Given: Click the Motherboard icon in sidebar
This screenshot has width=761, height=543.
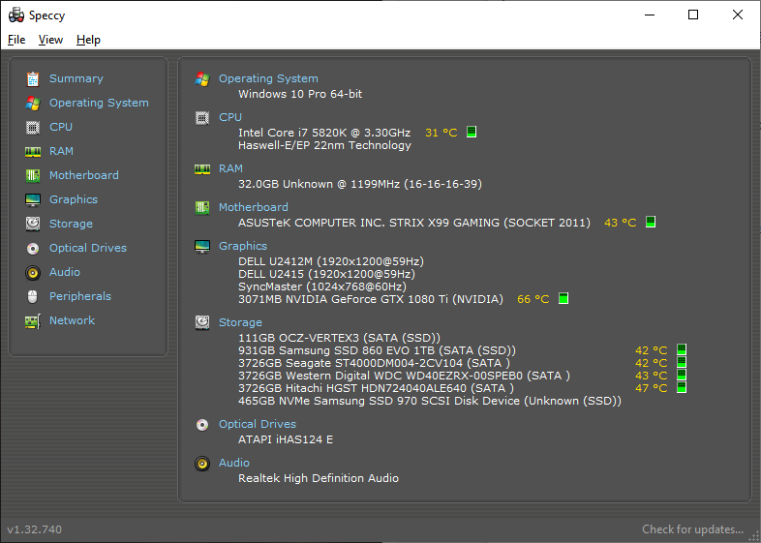Looking at the screenshot, I should 33,175.
